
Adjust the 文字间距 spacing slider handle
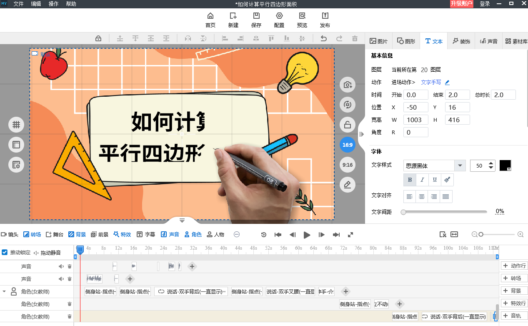(403, 212)
